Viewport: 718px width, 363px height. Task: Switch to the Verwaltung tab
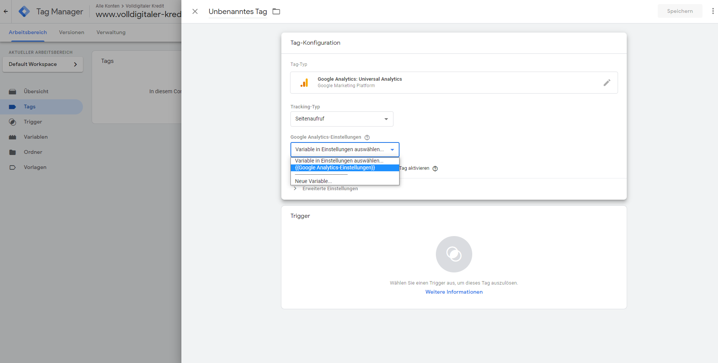click(x=111, y=33)
